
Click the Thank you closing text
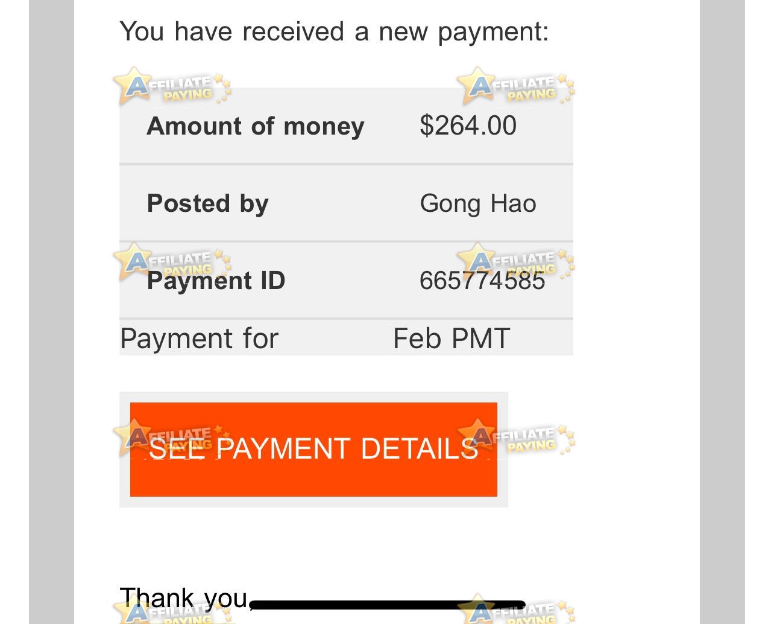pyautogui.click(x=183, y=597)
